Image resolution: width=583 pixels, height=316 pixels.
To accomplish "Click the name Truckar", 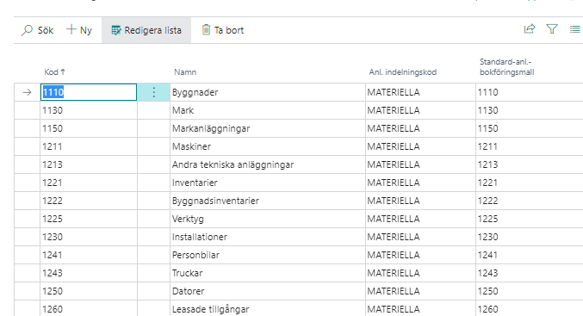I will [x=187, y=273].
